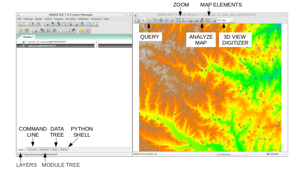The image size is (301, 169).
Task: Select the zoom out tool
Action: tap(173, 20)
